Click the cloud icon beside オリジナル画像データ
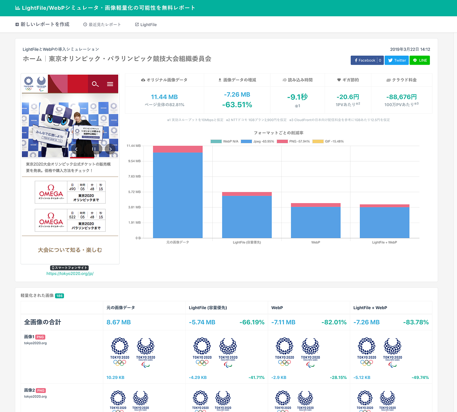This screenshot has width=457, height=412. 143,80
